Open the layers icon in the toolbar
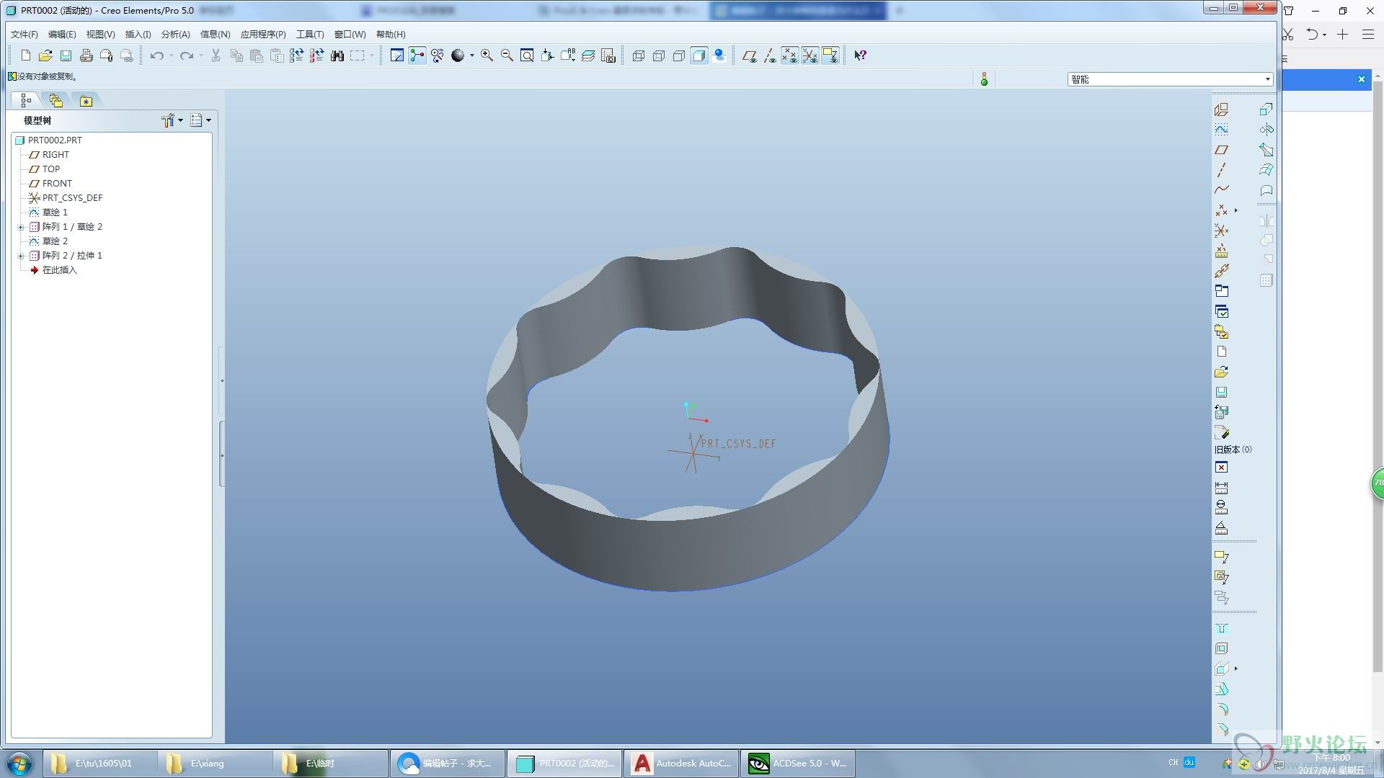Screen dimensions: 1384x778 [588, 55]
